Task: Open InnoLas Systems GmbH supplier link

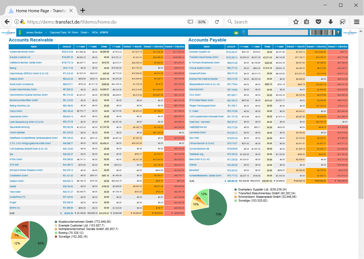Action: (200, 68)
